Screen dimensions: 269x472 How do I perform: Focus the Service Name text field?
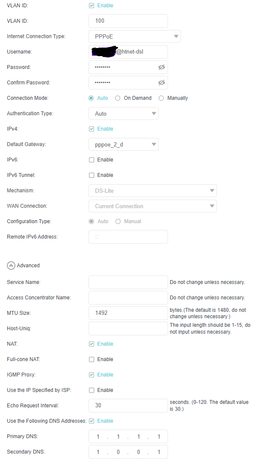pos(128,282)
